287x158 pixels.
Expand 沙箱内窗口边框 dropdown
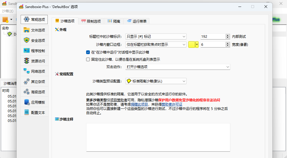(x=156, y=44)
